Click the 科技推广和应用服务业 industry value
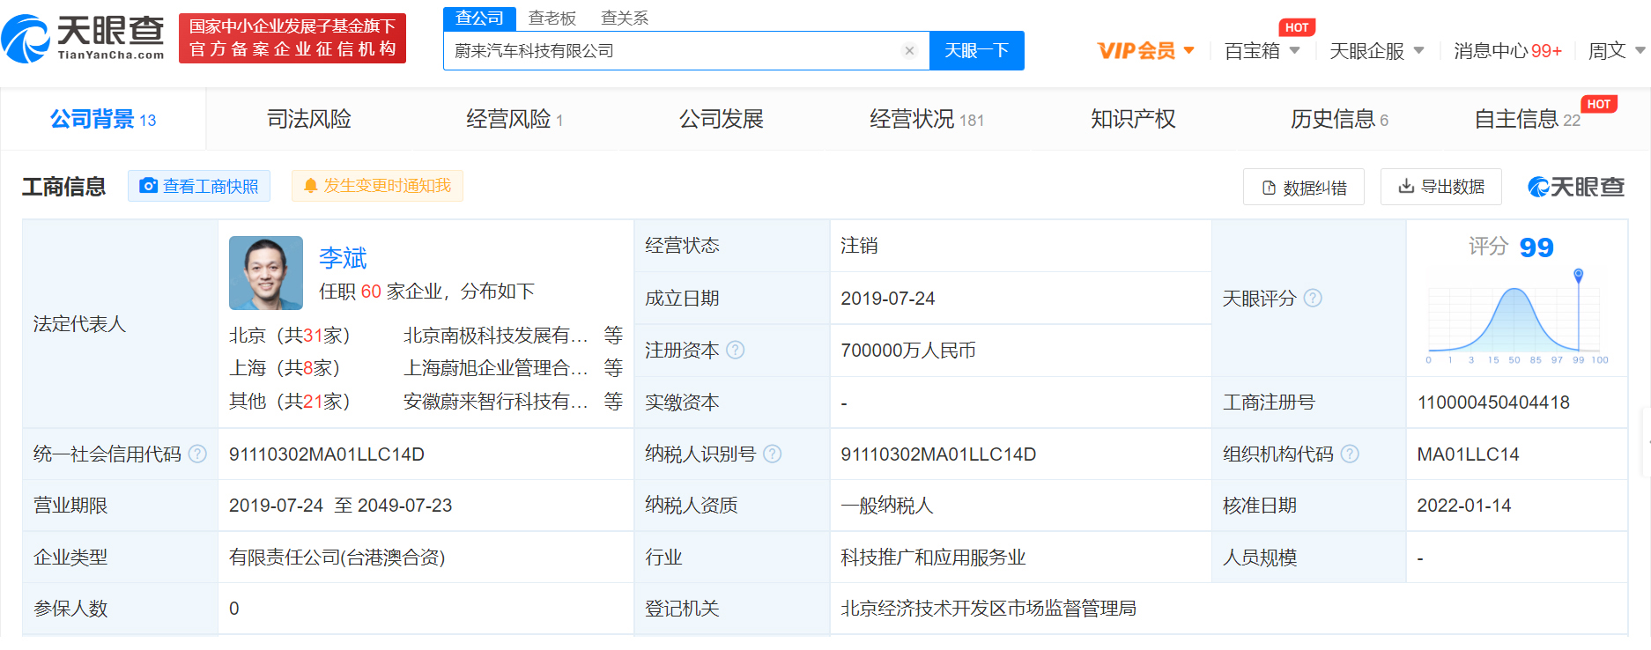The image size is (1651, 650). (933, 558)
